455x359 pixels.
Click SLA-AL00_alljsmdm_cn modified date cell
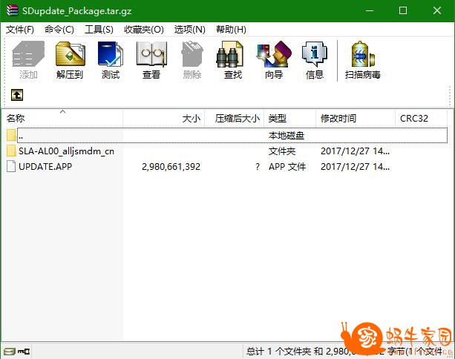(x=356, y=151)
